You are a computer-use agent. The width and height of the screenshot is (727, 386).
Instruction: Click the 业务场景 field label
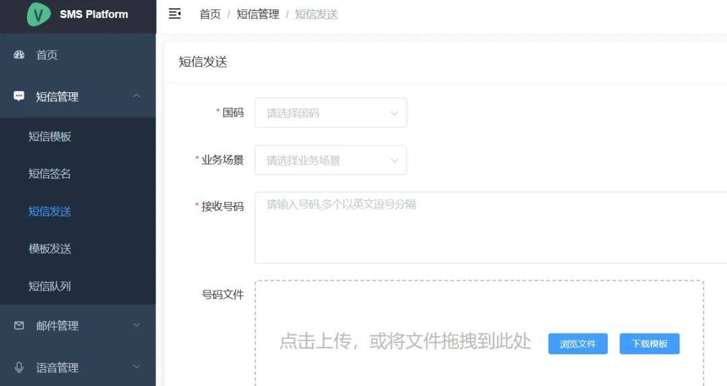coord(223,160)
